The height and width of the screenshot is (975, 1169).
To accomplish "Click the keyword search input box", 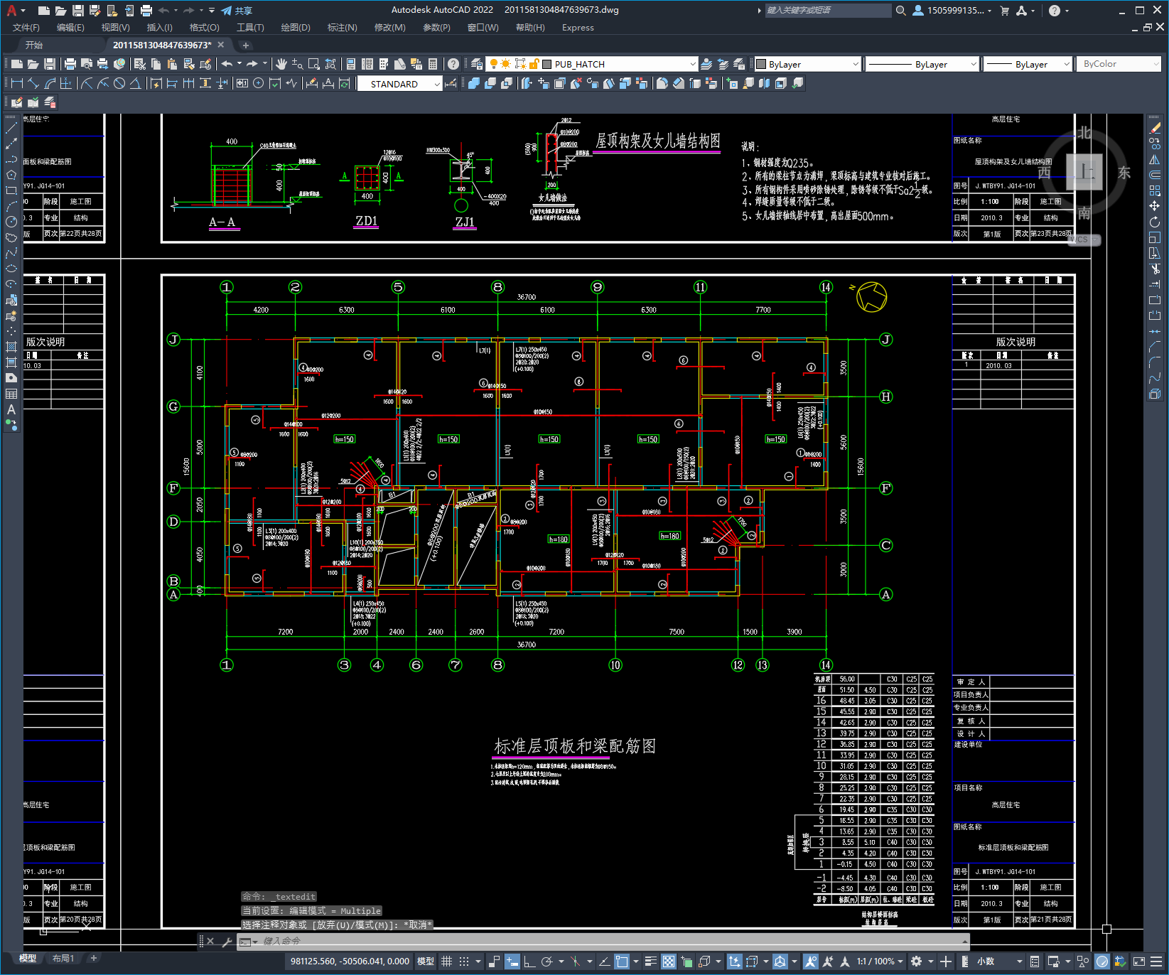I will 828,10.
